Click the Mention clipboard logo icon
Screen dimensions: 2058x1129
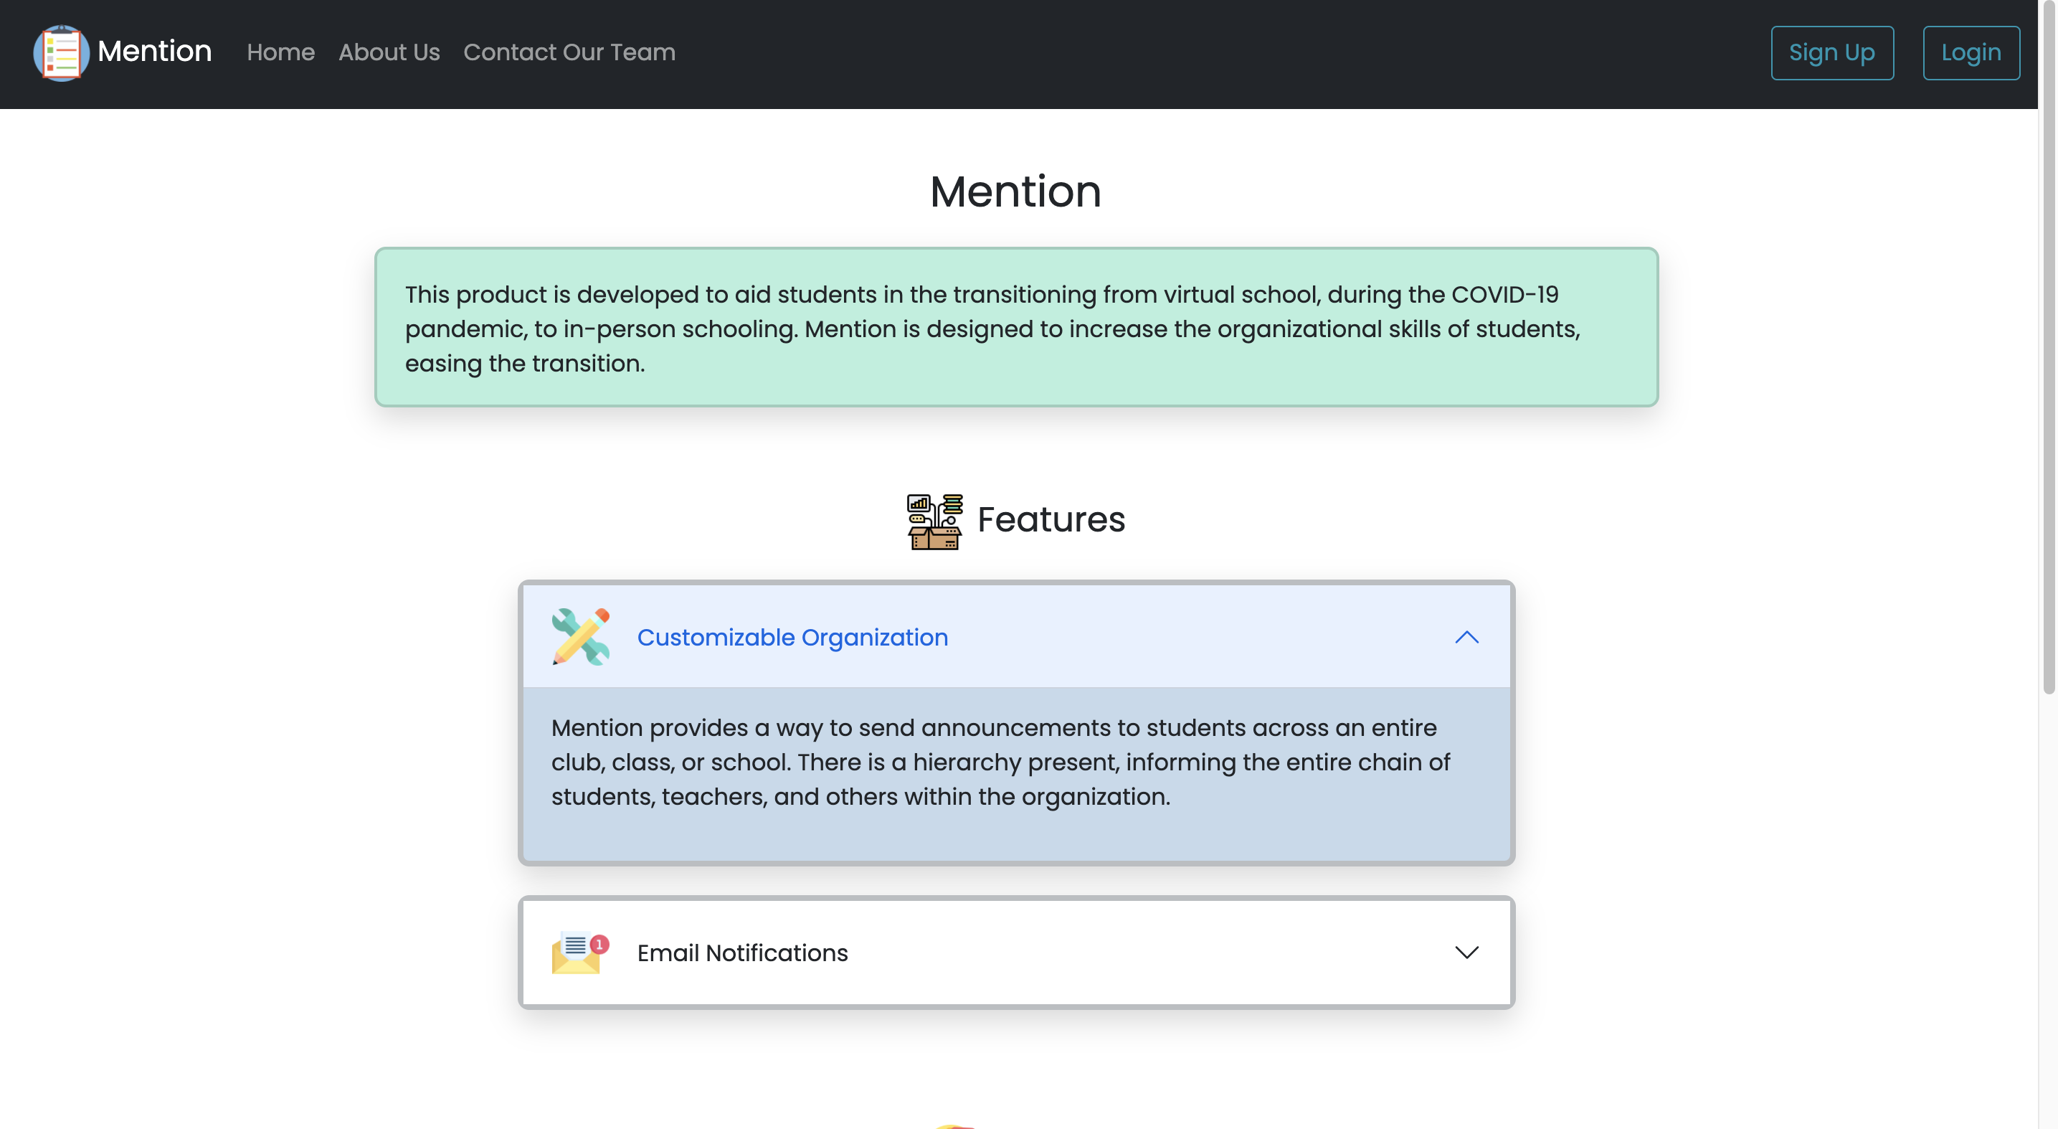61,53
